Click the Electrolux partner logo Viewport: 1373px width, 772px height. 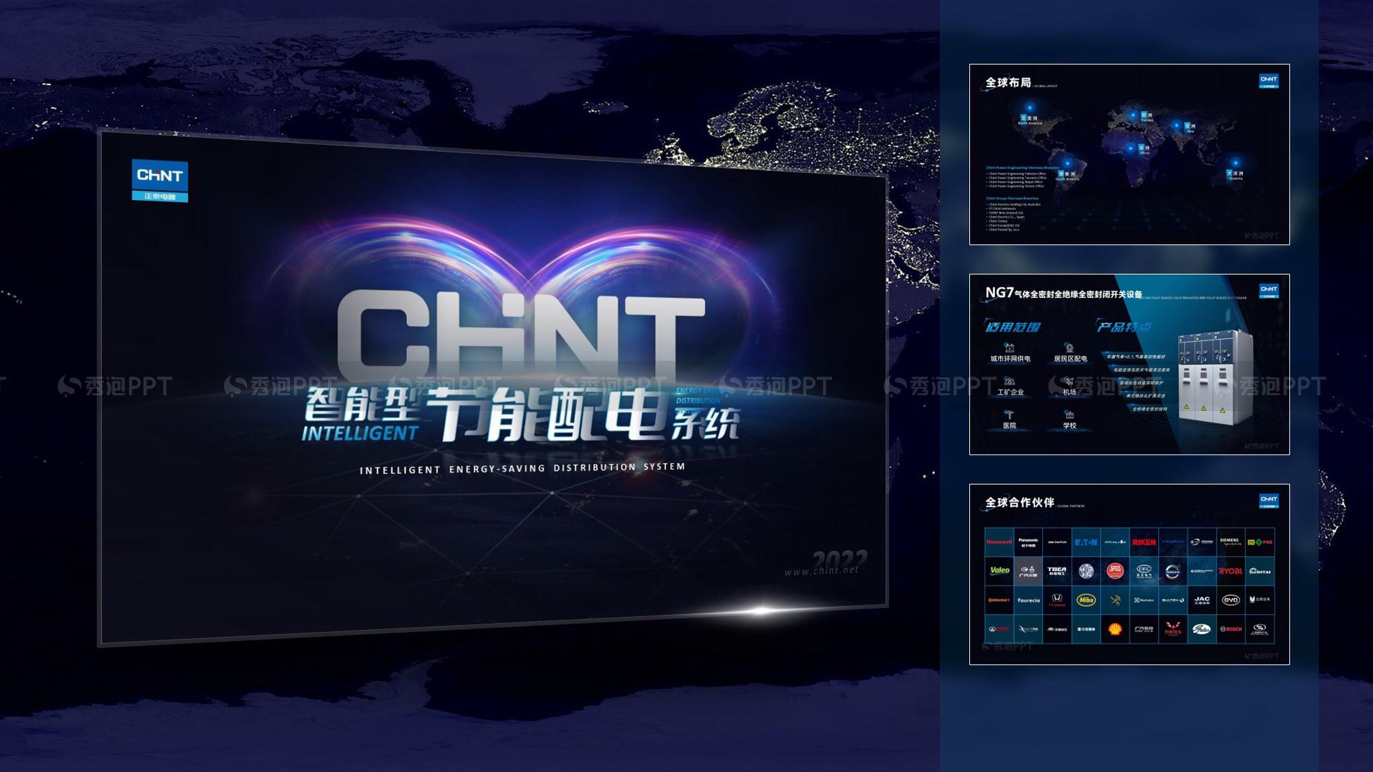pos(1144,600)
